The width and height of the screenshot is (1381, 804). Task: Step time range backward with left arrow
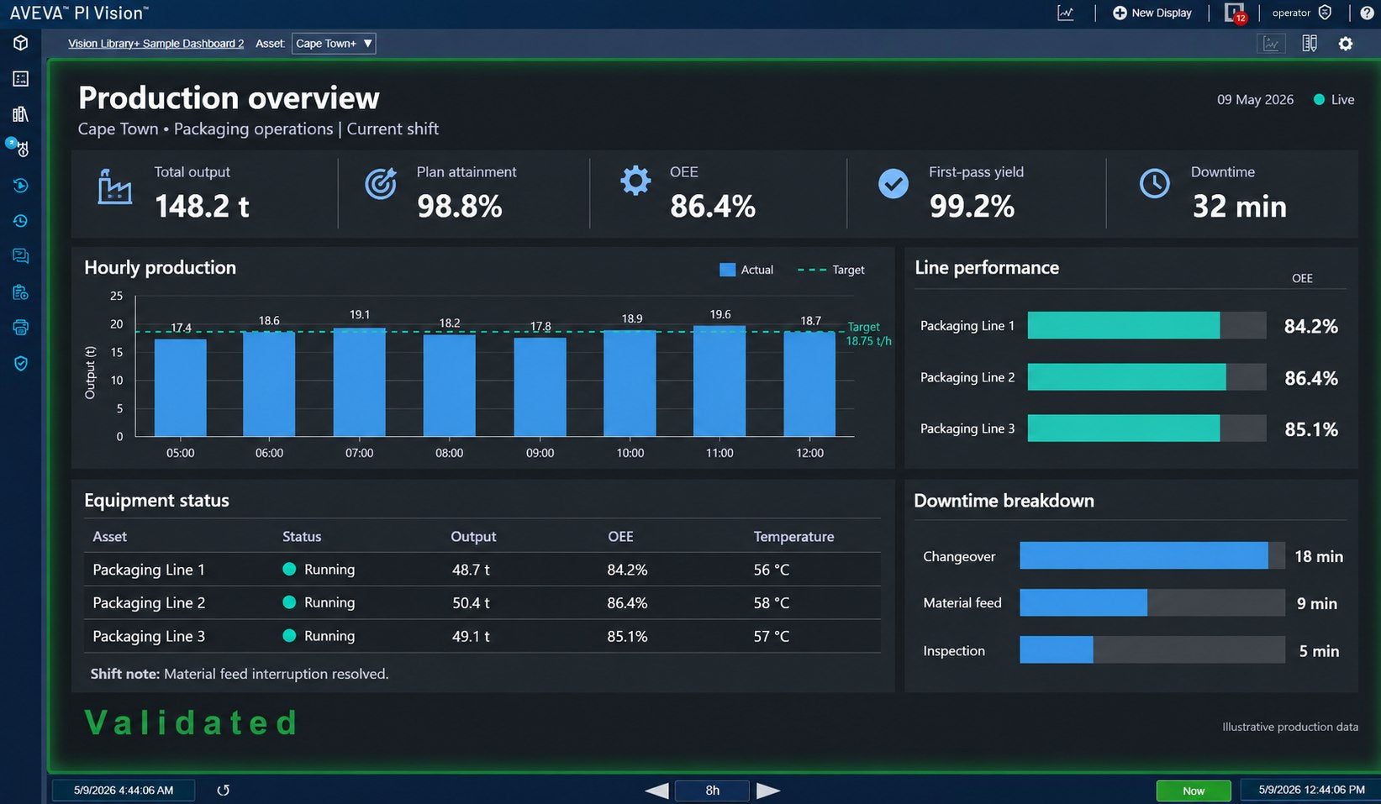[x=656, y=791]
